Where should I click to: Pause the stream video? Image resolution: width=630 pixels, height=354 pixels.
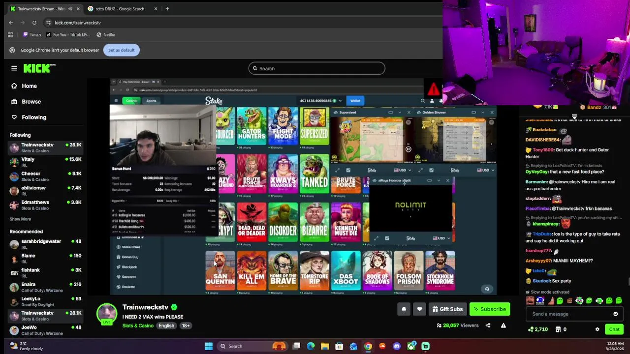pos(408,149)
